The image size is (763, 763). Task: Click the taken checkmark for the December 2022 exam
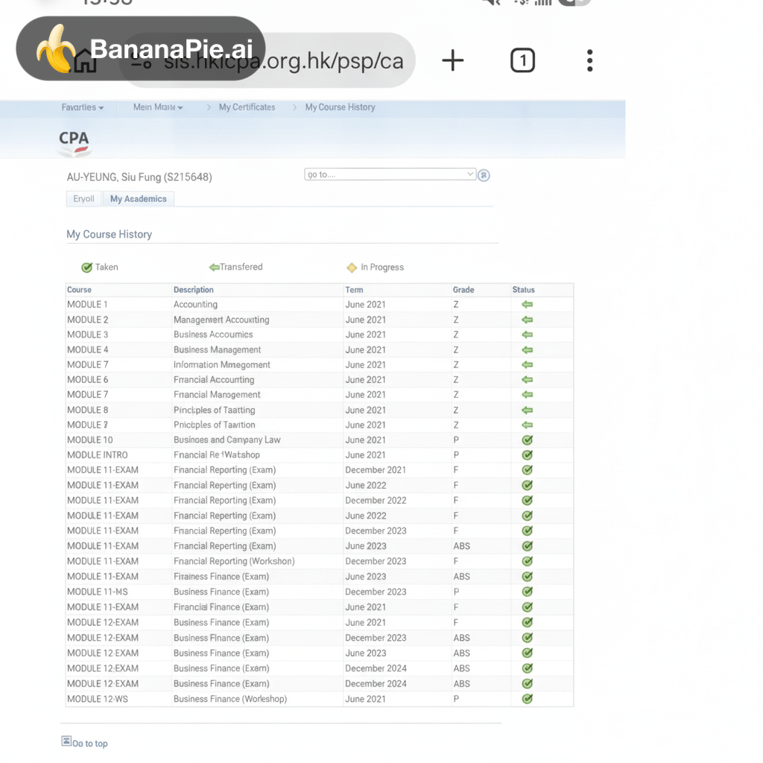coord(527,500)
